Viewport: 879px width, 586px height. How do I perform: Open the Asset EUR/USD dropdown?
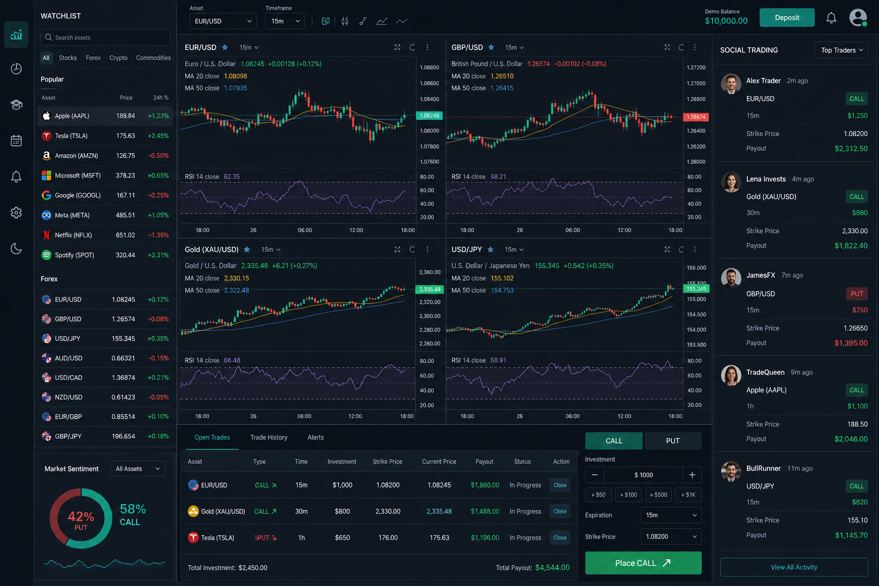223,21
